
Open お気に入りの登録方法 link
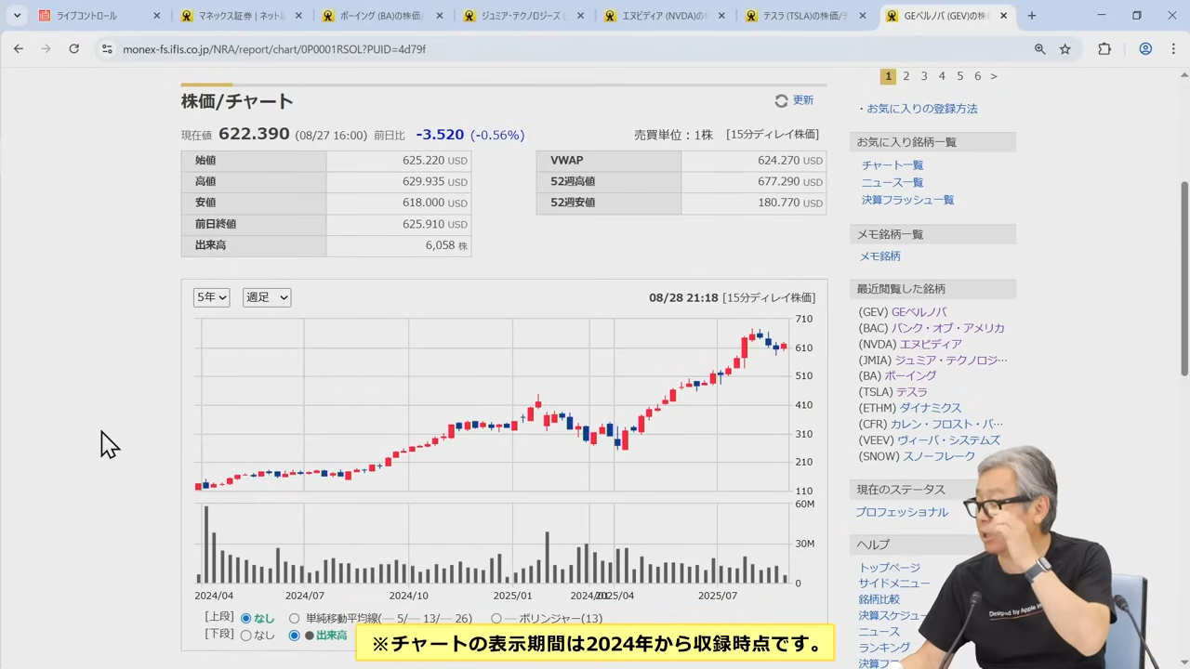[922, 109]
